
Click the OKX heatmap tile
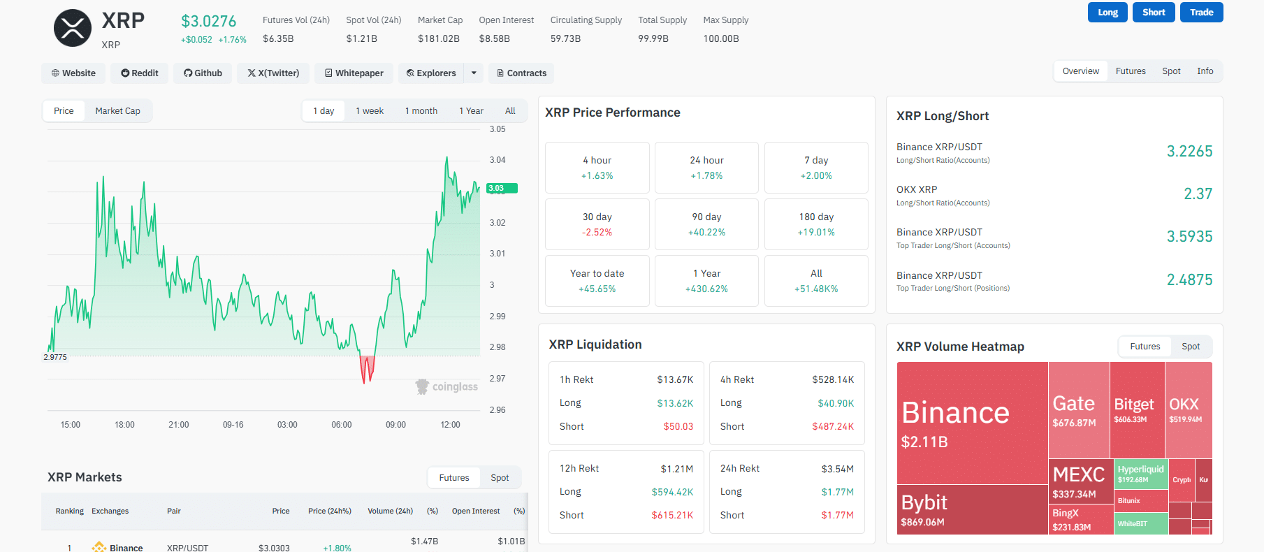coord(1189,410)
